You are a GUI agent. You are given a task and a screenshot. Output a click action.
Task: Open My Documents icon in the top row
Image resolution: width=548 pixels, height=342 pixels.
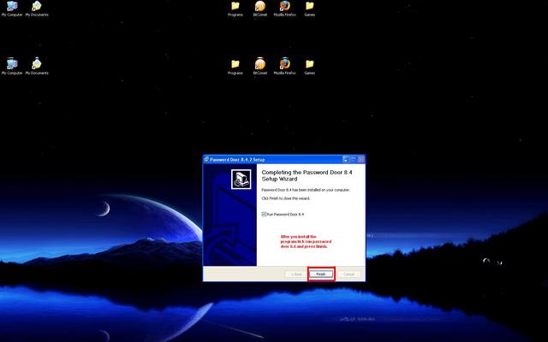tap(37, 7)
